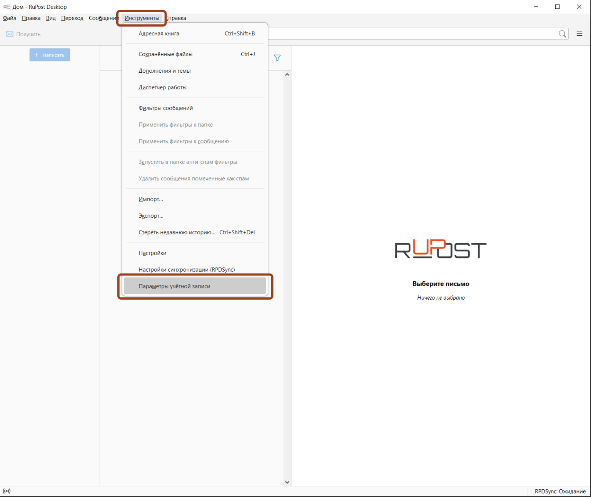Select Параметры учётной записи
Screen dimensions: 591x497
point(174,286)
